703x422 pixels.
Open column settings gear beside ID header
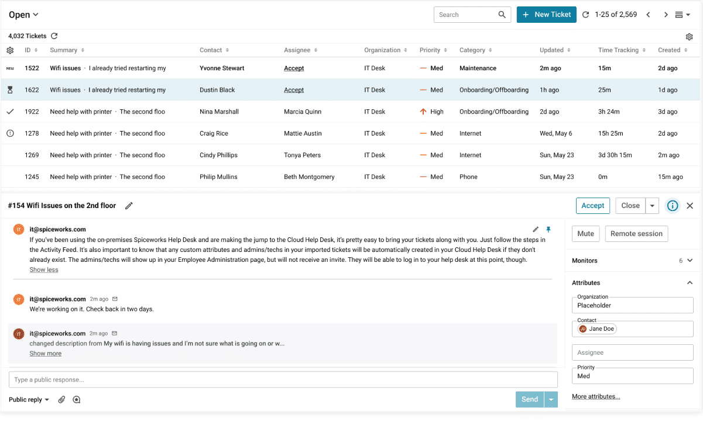(10, 50)
